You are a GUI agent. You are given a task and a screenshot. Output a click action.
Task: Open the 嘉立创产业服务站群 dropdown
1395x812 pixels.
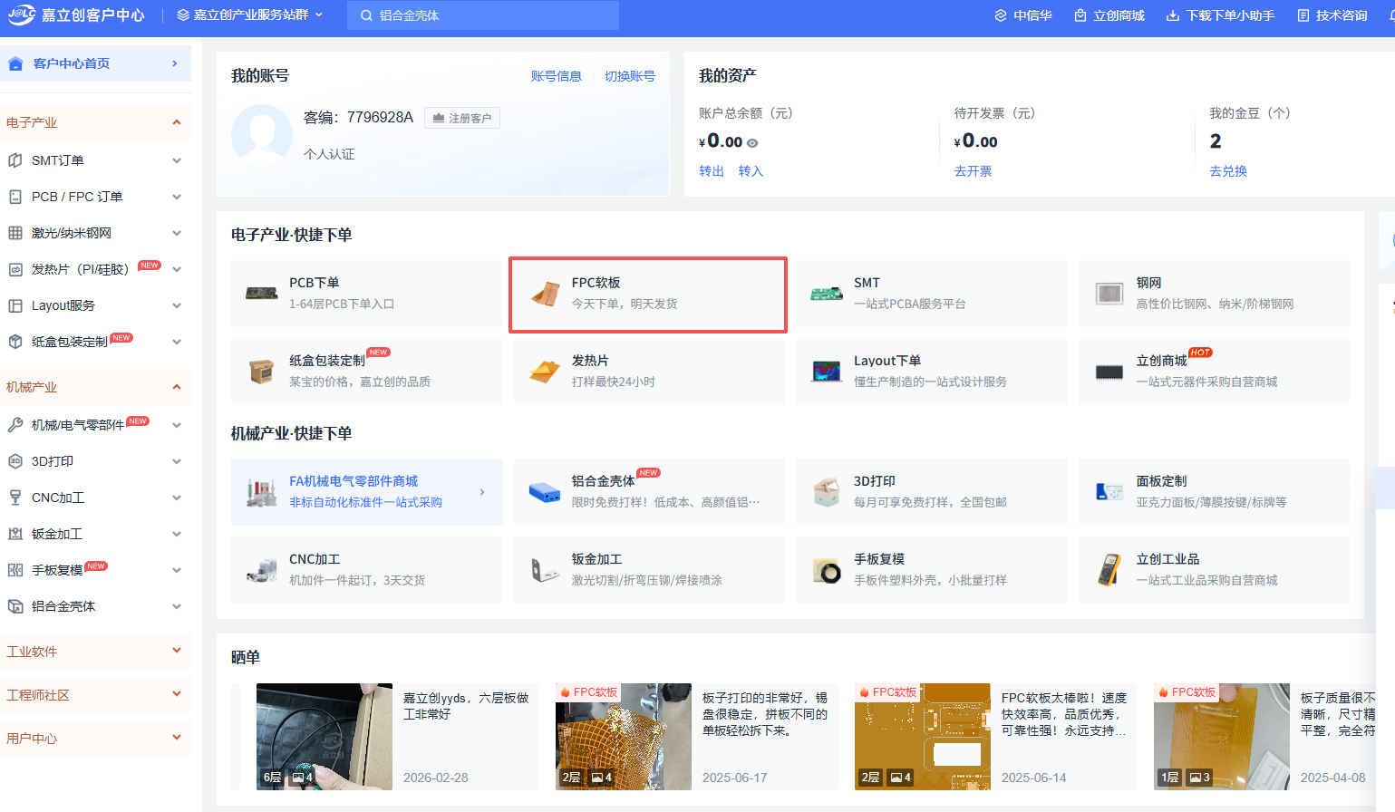250,15
